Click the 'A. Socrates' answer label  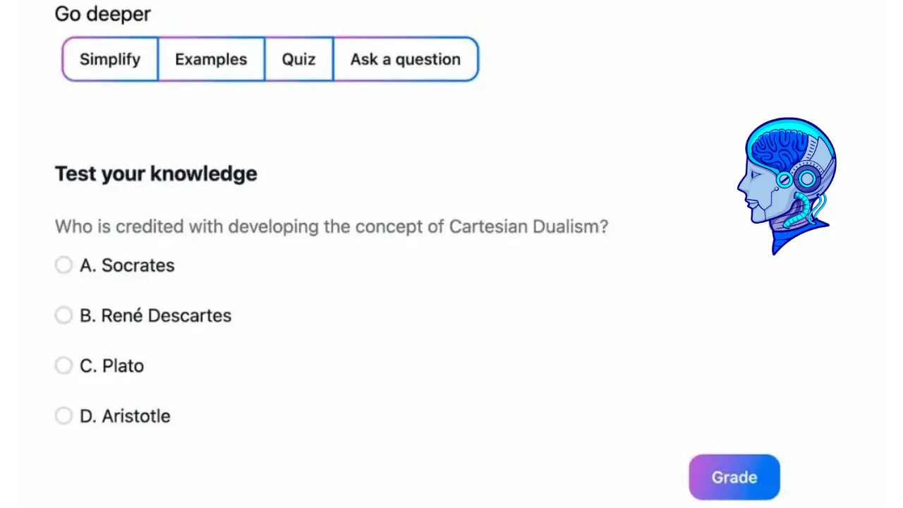pyautogui.click(x=127, y=265)
